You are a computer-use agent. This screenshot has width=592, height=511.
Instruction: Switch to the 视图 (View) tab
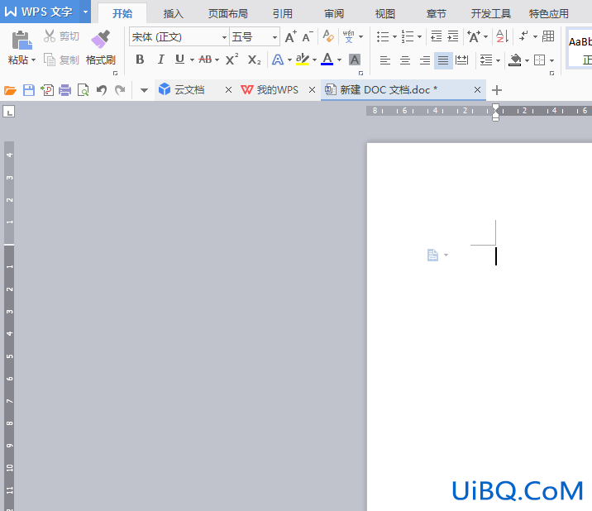(x=384, y=14)
